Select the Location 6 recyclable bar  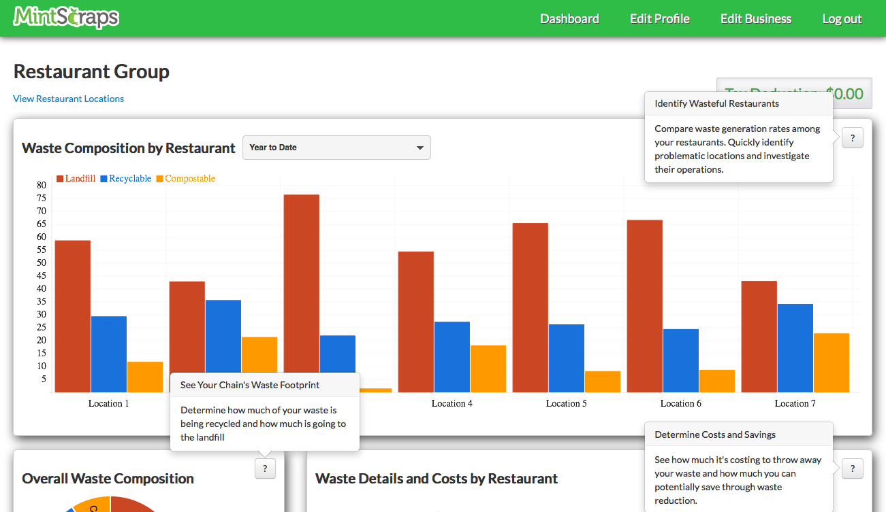pos(681,360)
